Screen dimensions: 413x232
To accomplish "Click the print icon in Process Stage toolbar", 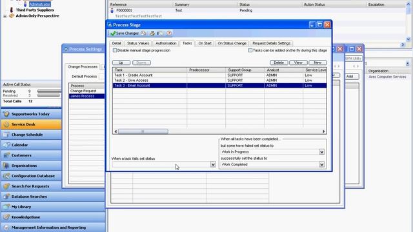I will point(152,34).
